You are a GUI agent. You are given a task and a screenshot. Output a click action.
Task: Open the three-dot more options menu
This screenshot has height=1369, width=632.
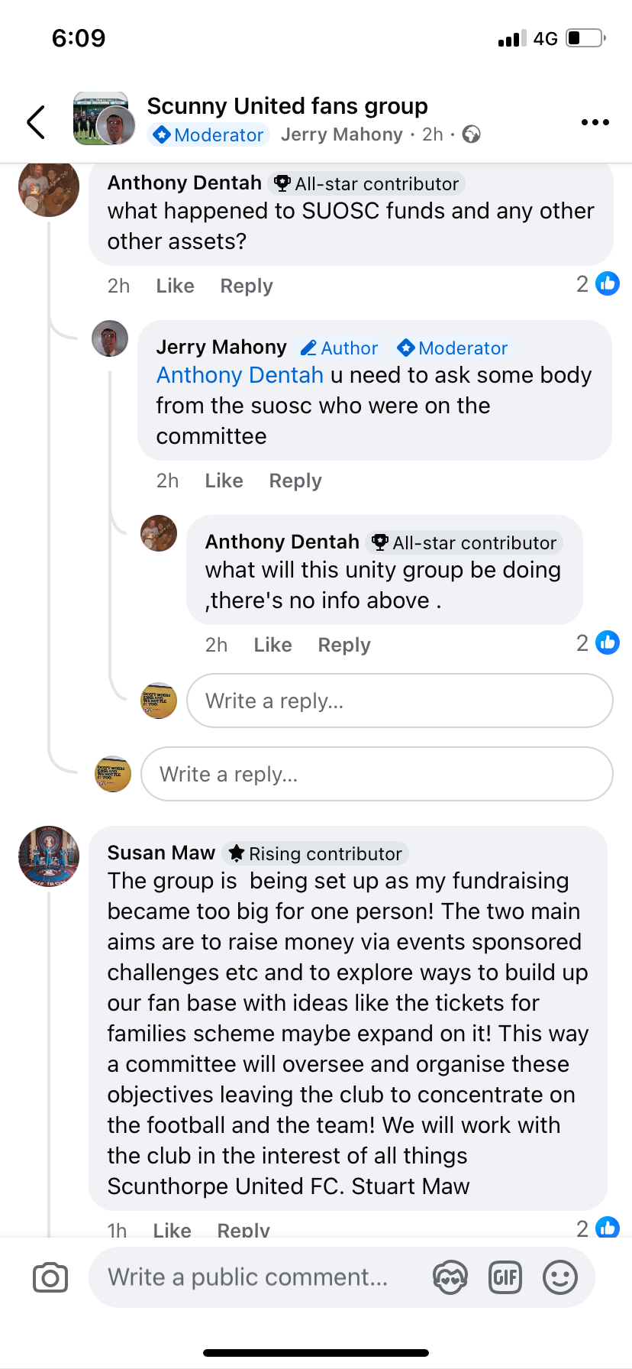(x=595, y=122)
